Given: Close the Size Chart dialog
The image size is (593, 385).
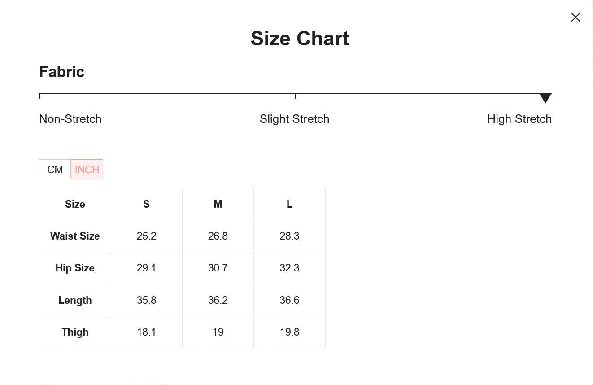Looking at the screenshot, I should (576, 17).
